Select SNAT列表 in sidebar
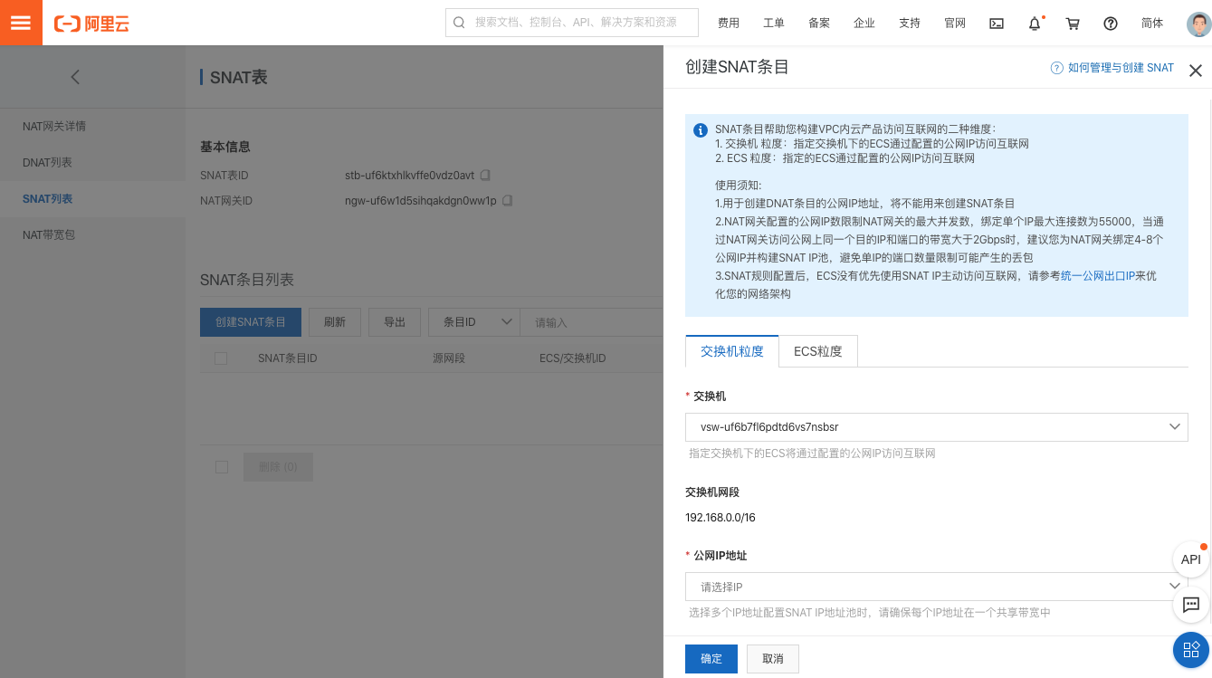 point(48,198)
